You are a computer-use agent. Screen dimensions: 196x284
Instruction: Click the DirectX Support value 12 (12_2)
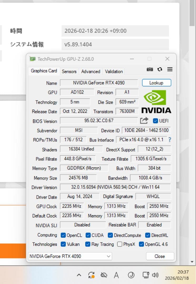pos(154,149)
